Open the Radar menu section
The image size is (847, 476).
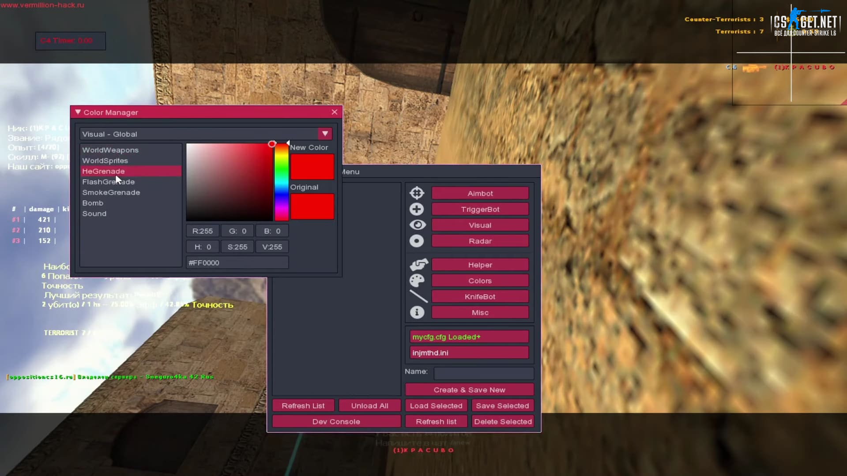(x=480, y=241)
